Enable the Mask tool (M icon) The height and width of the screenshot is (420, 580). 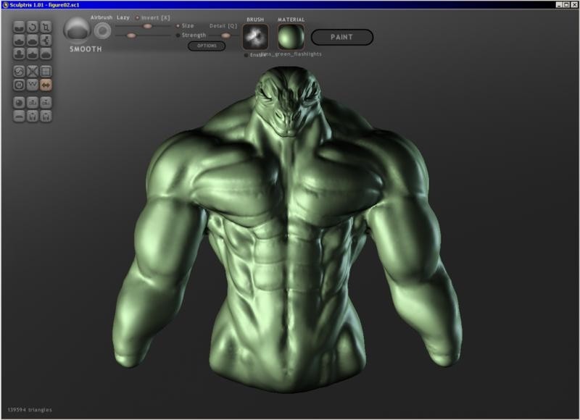[20, 85]
